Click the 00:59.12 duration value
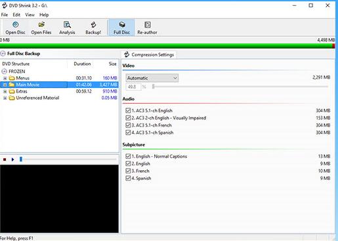The height and width of the screenshot is (241, 338). [x=84, y=91]
